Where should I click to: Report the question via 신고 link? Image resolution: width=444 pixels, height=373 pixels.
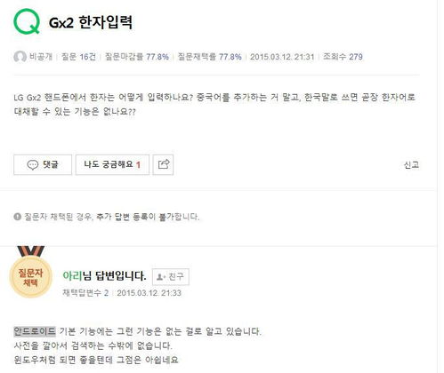point(411,164)
